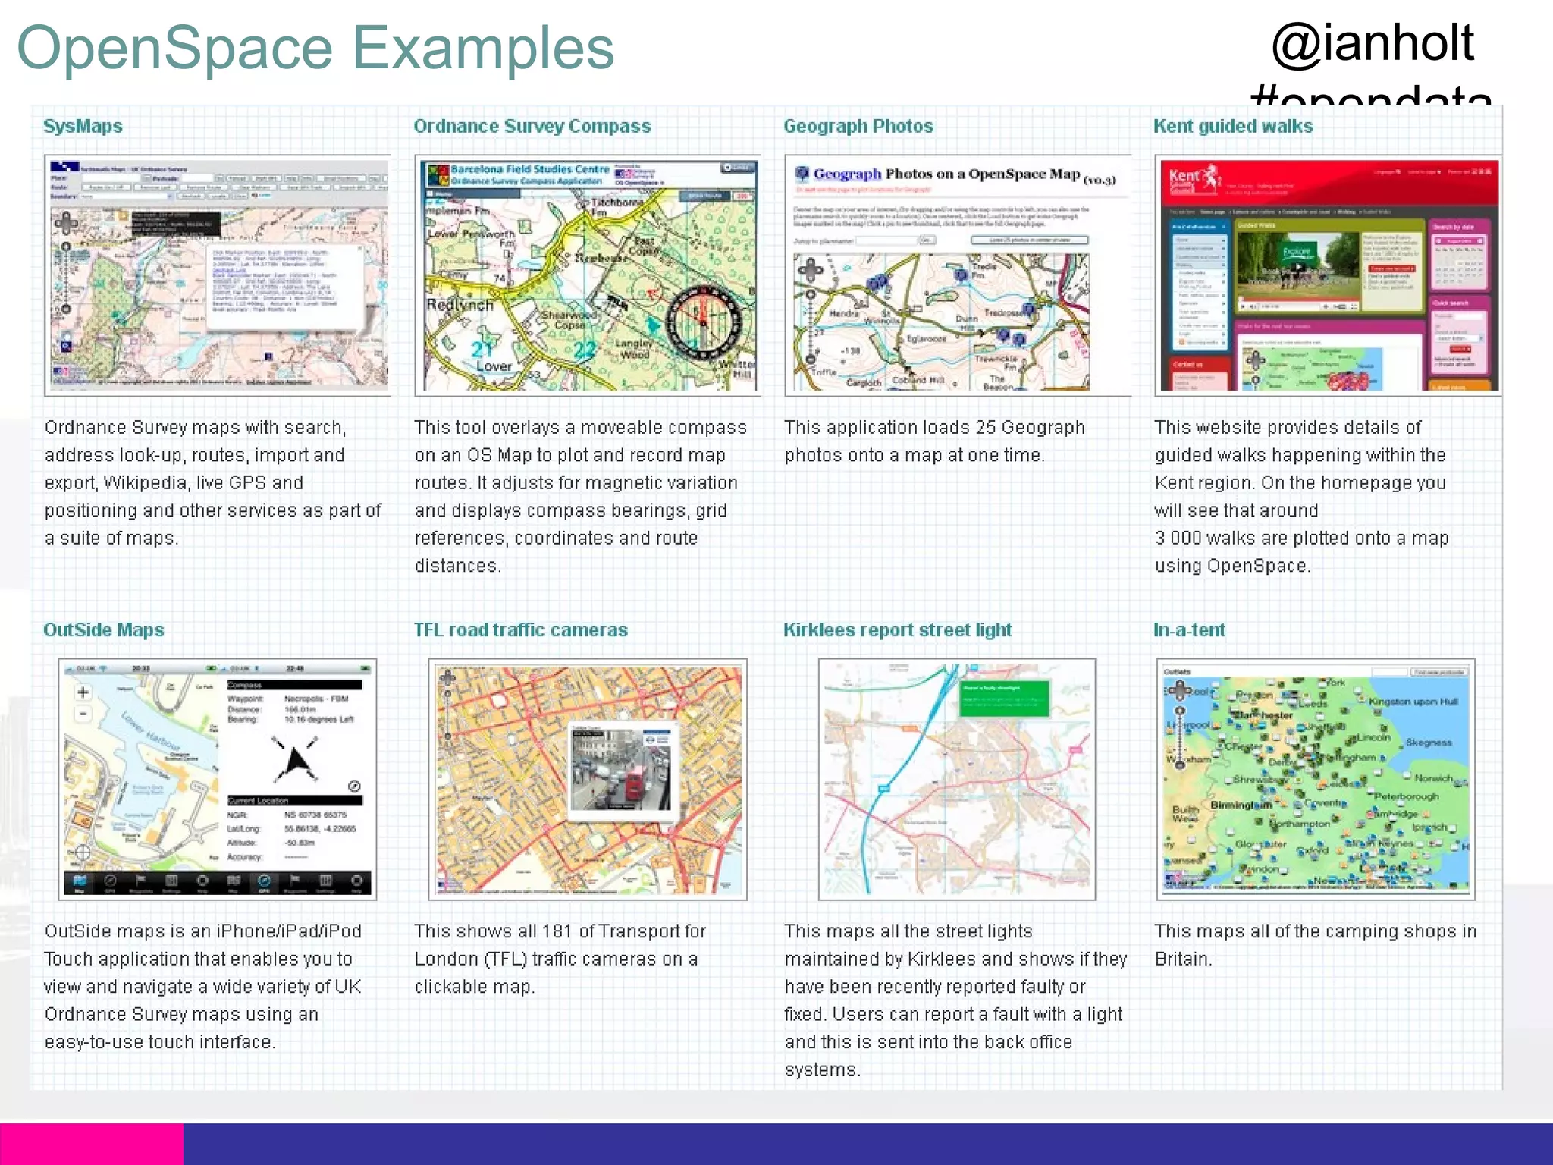Click the OutSide Maps iPhone screenshot thumbnail
1553x1165 pixels.
coord(218,779)
